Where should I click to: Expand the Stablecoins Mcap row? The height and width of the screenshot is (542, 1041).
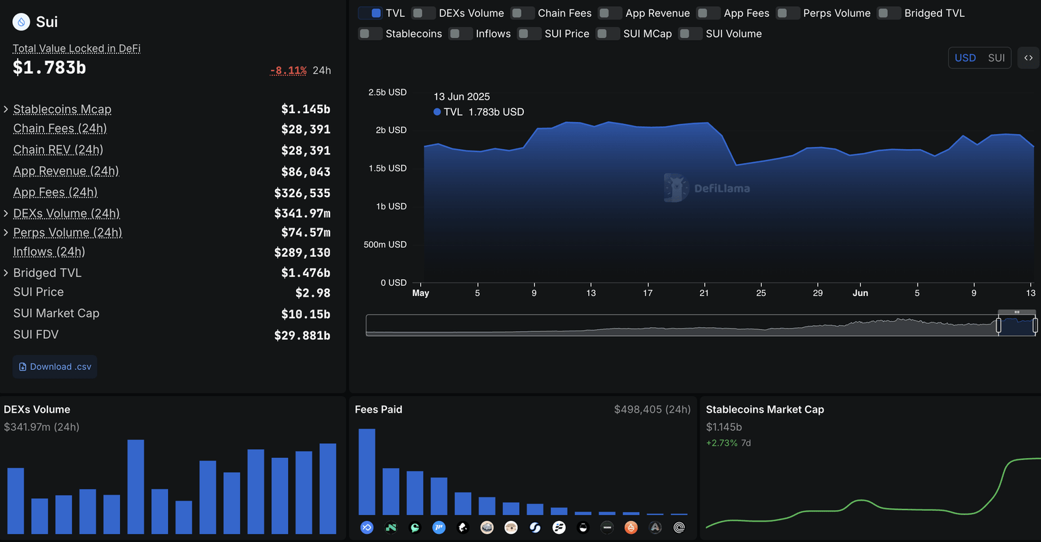tap(6, 109)
